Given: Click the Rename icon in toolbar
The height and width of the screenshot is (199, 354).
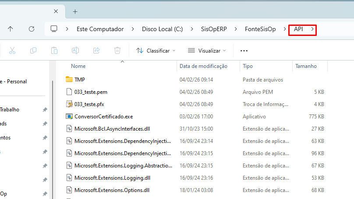Looking at the screenshot, I should (75, 50).
